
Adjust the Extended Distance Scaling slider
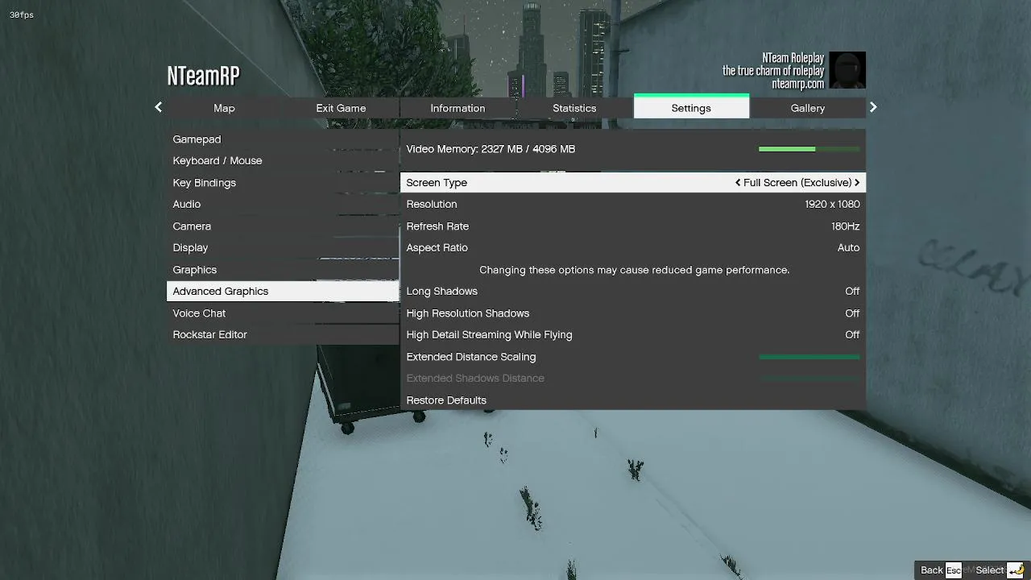click(x=809, y=357)
